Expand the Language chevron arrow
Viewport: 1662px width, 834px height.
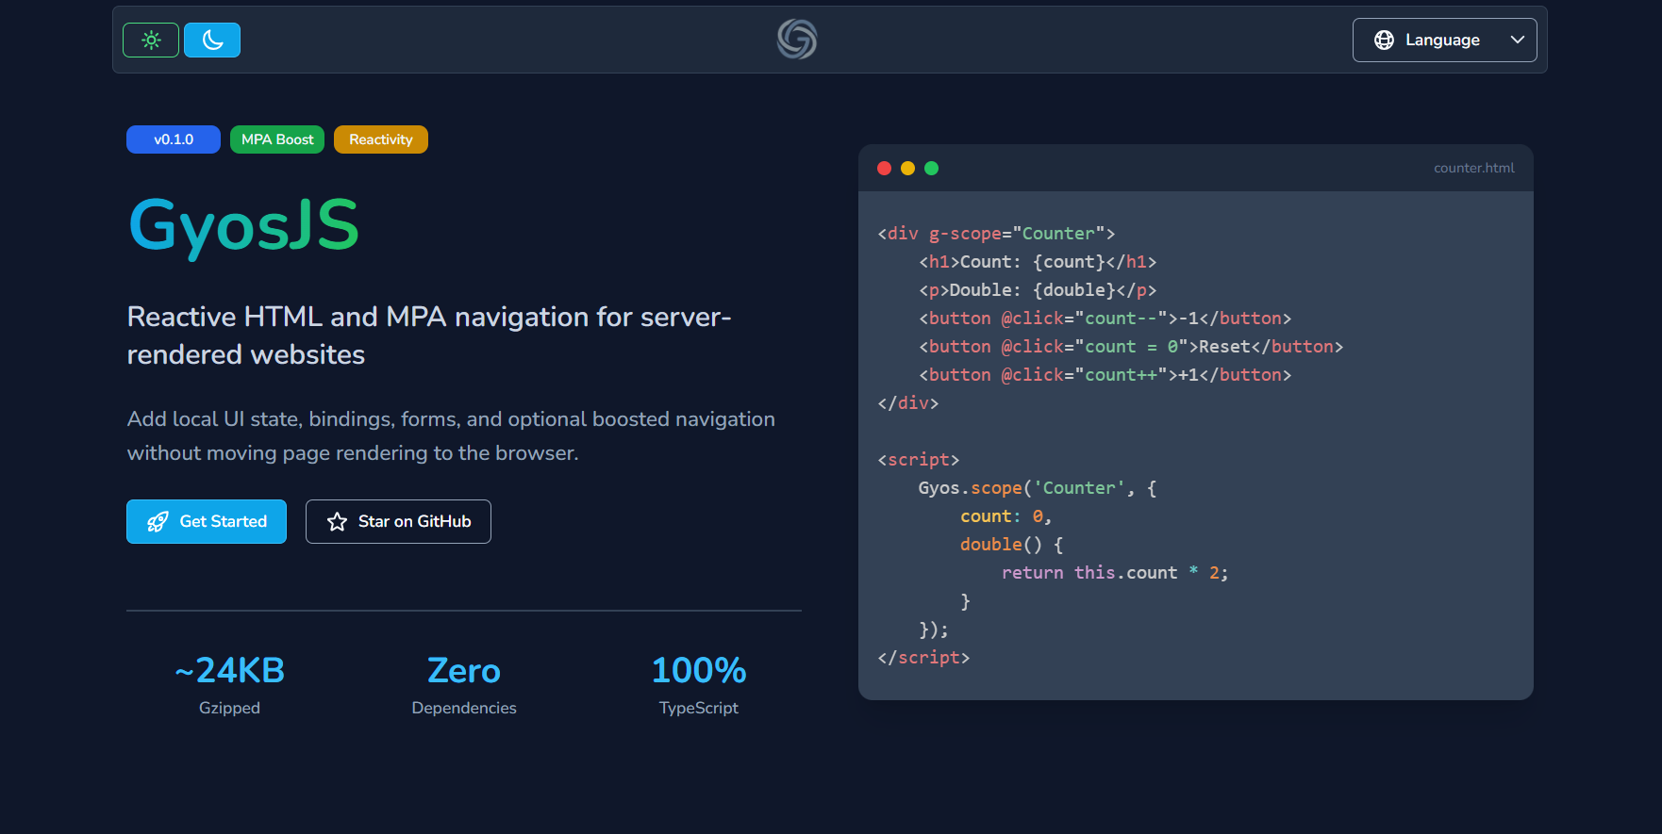(x=1517, y=40)
